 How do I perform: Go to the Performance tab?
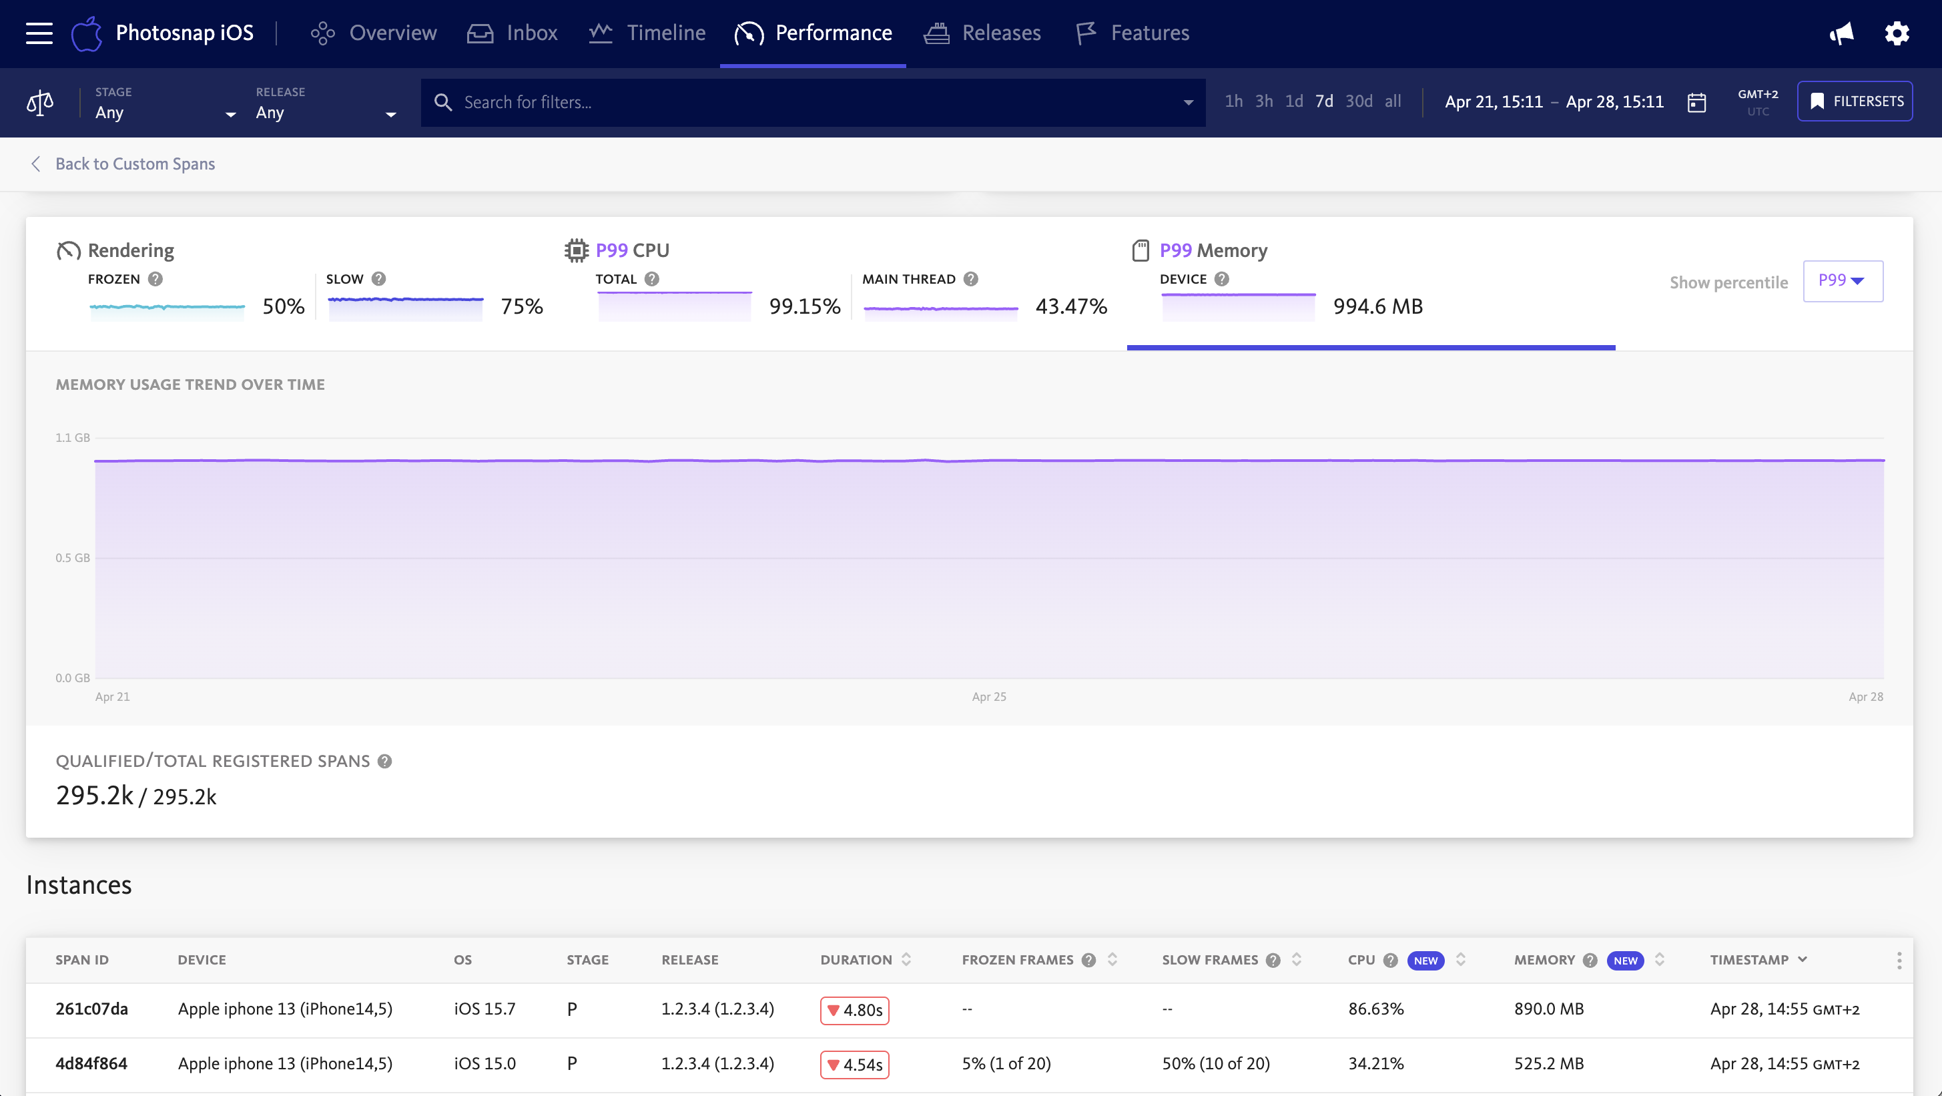(813, 33)
